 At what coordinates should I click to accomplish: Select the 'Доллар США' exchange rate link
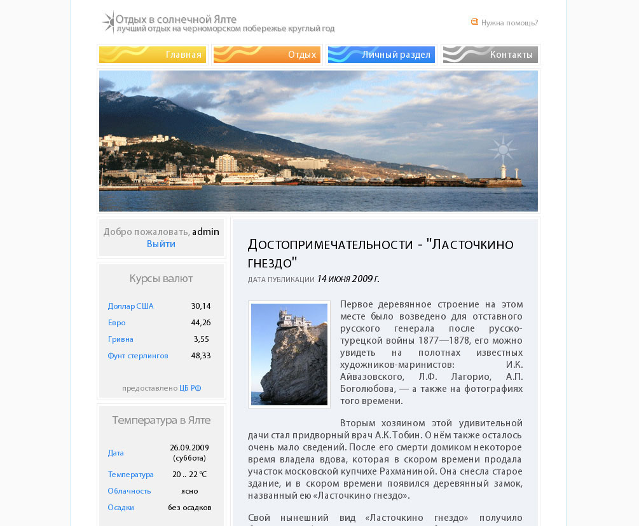[131, 306]
